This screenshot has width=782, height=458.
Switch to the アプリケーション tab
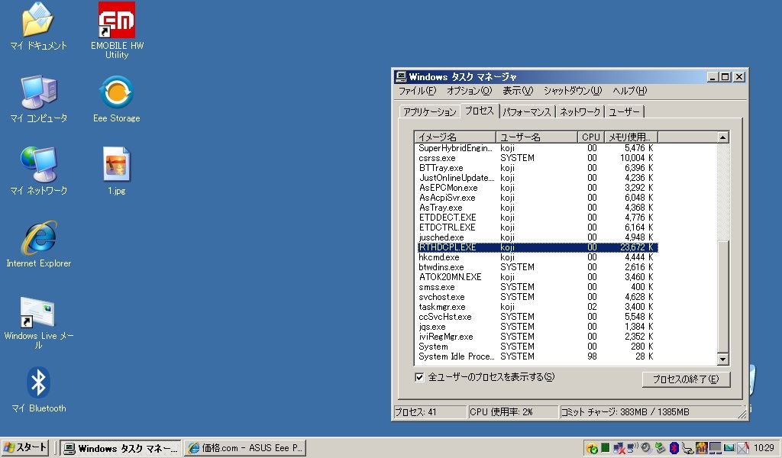point(429,111)
